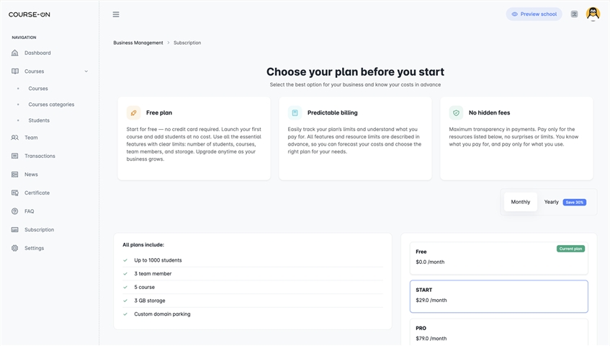Open the Settings gear icon
Viewport: 610px width, 346px height.
15,248
